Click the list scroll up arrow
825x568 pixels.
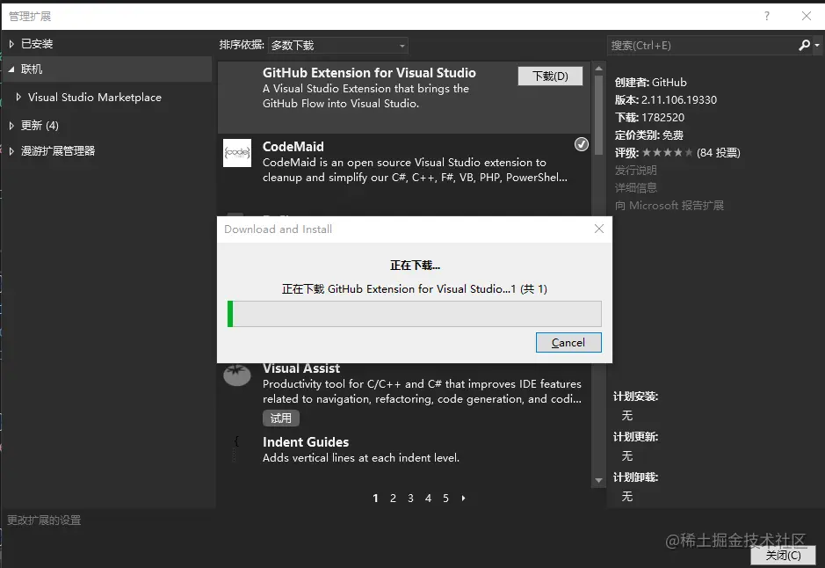(x=598, y=69)
